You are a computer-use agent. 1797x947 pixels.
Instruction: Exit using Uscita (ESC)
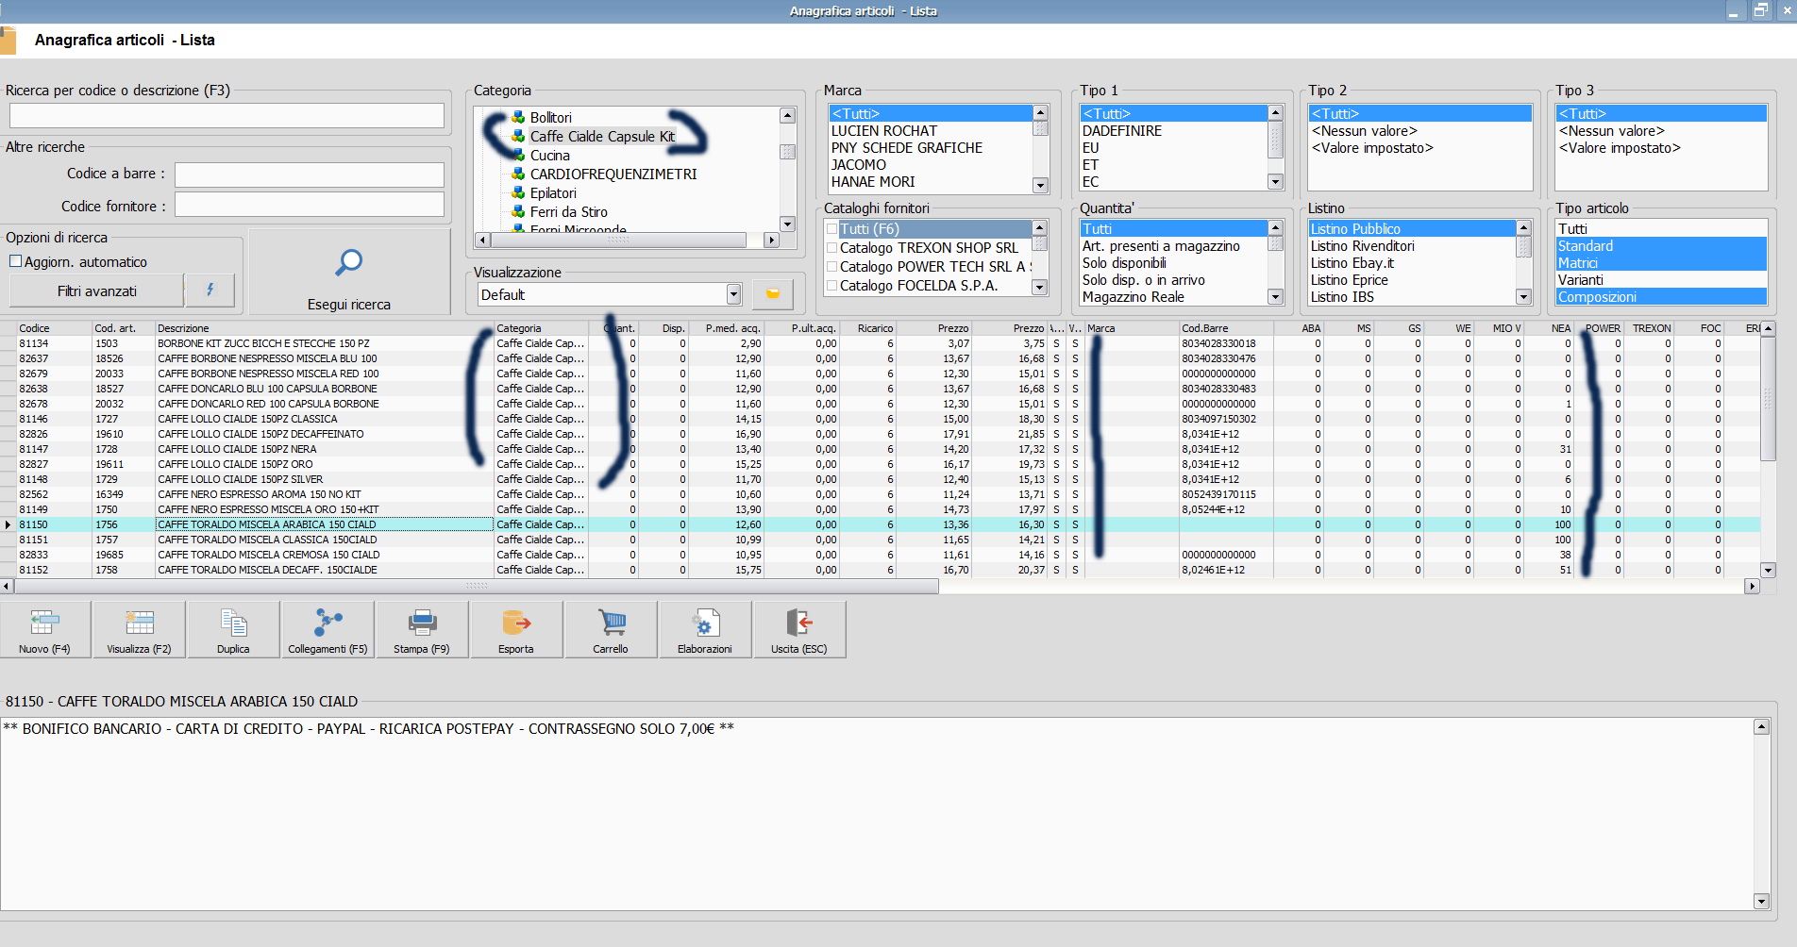[x=799, y=629]
